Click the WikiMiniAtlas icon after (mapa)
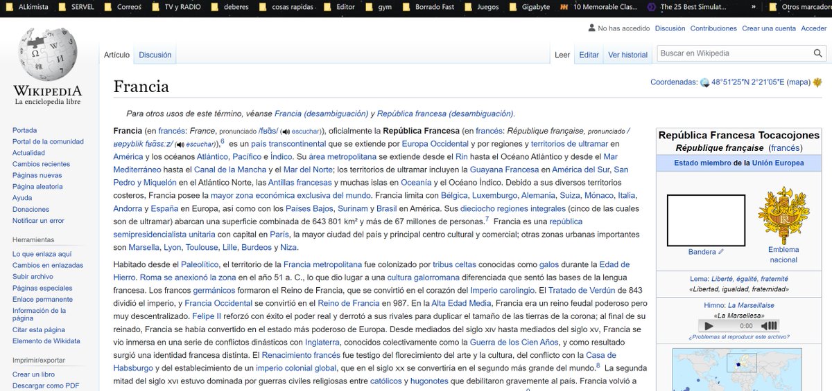Viewport: 832px width, 391px height. click(x=819, y=82)
